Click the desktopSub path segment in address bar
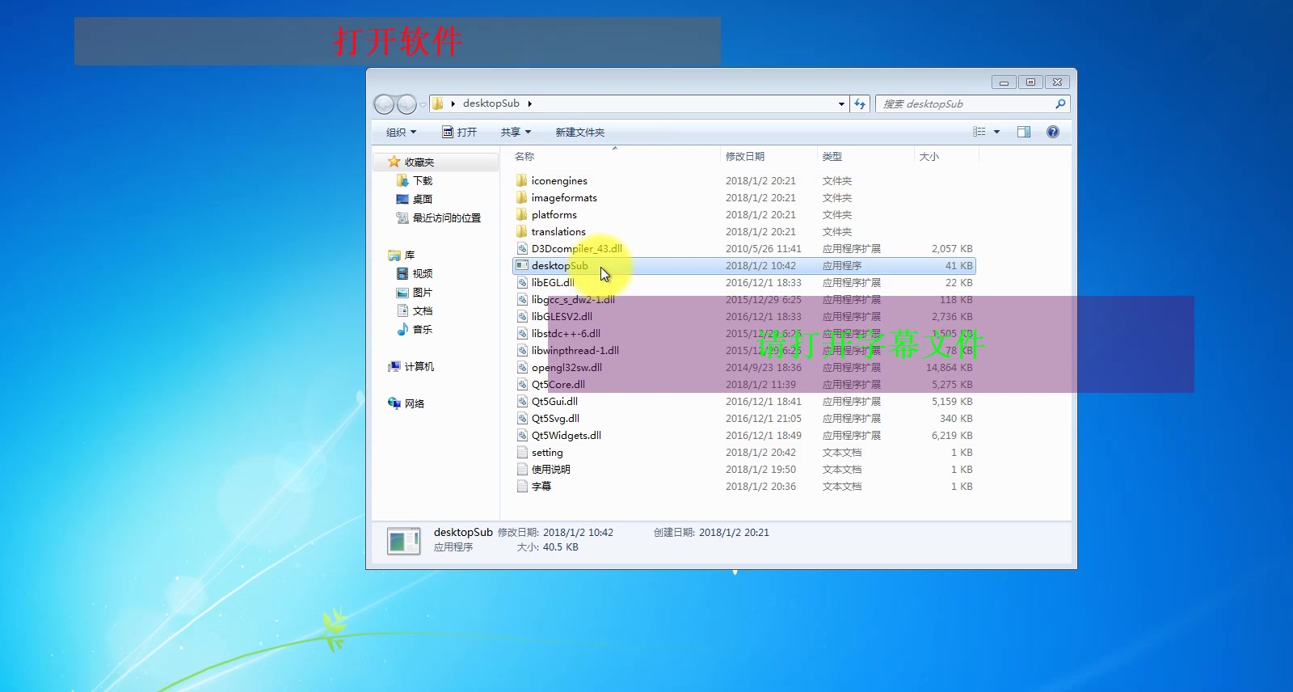Viewport: 1293px width, 692px height. pyautogui.click(x=491, y=103)
